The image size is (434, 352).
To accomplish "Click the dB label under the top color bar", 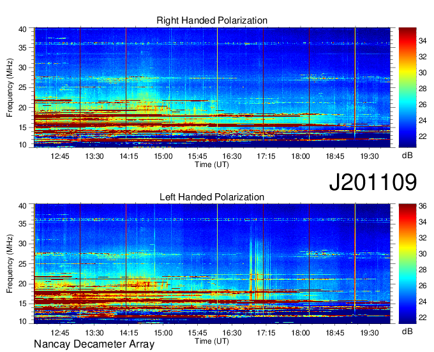I will pos(407,155).
